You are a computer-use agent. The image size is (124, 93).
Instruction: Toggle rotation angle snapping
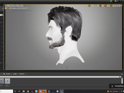click(106, 6)
